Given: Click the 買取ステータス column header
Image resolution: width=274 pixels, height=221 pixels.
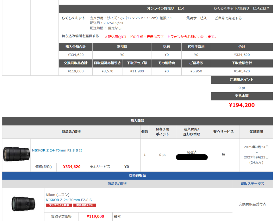Looking at the screenshot, I should pyautogui.click(x=252, y=184).
